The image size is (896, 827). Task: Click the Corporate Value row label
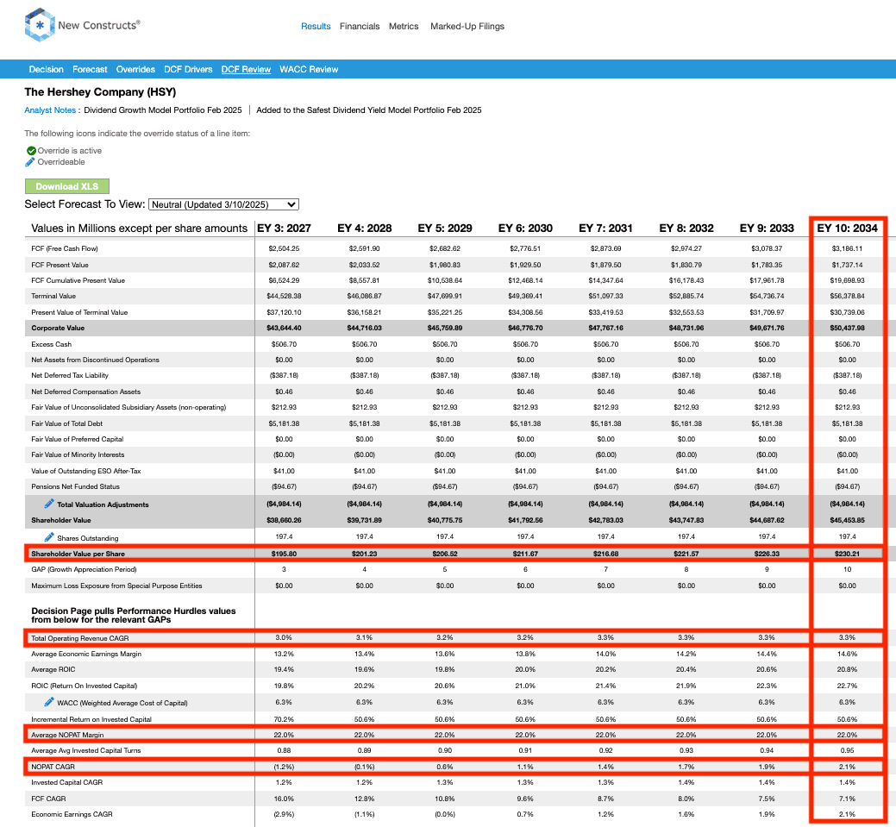58,328
